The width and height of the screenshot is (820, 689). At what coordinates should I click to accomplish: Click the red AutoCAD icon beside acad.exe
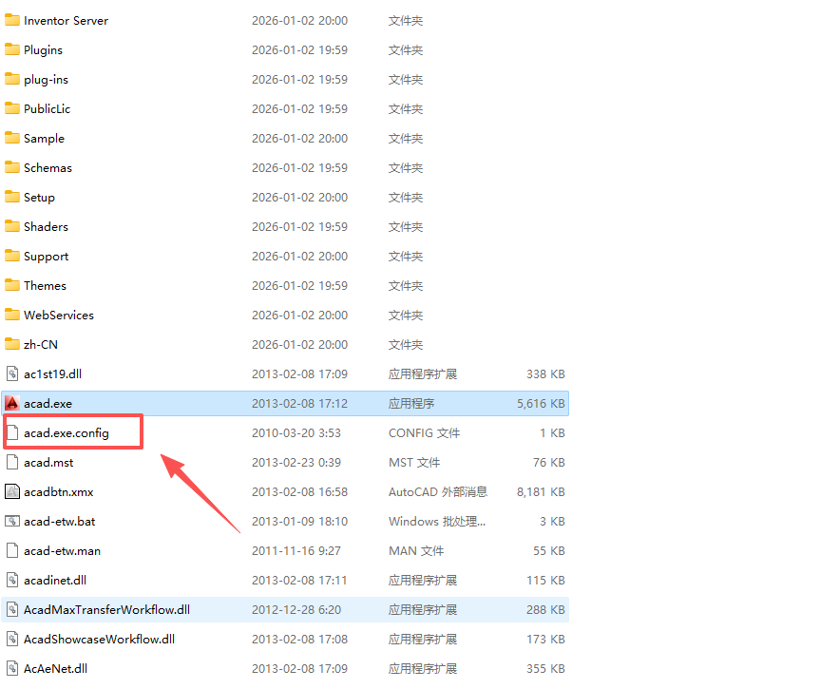tap(12, 403)
